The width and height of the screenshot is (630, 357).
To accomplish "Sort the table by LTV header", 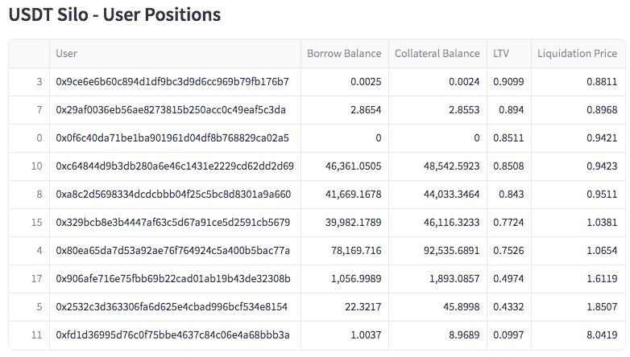I will point(500,54).
